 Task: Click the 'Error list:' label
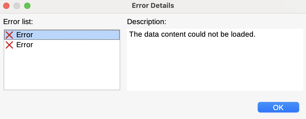pos(18,21)
